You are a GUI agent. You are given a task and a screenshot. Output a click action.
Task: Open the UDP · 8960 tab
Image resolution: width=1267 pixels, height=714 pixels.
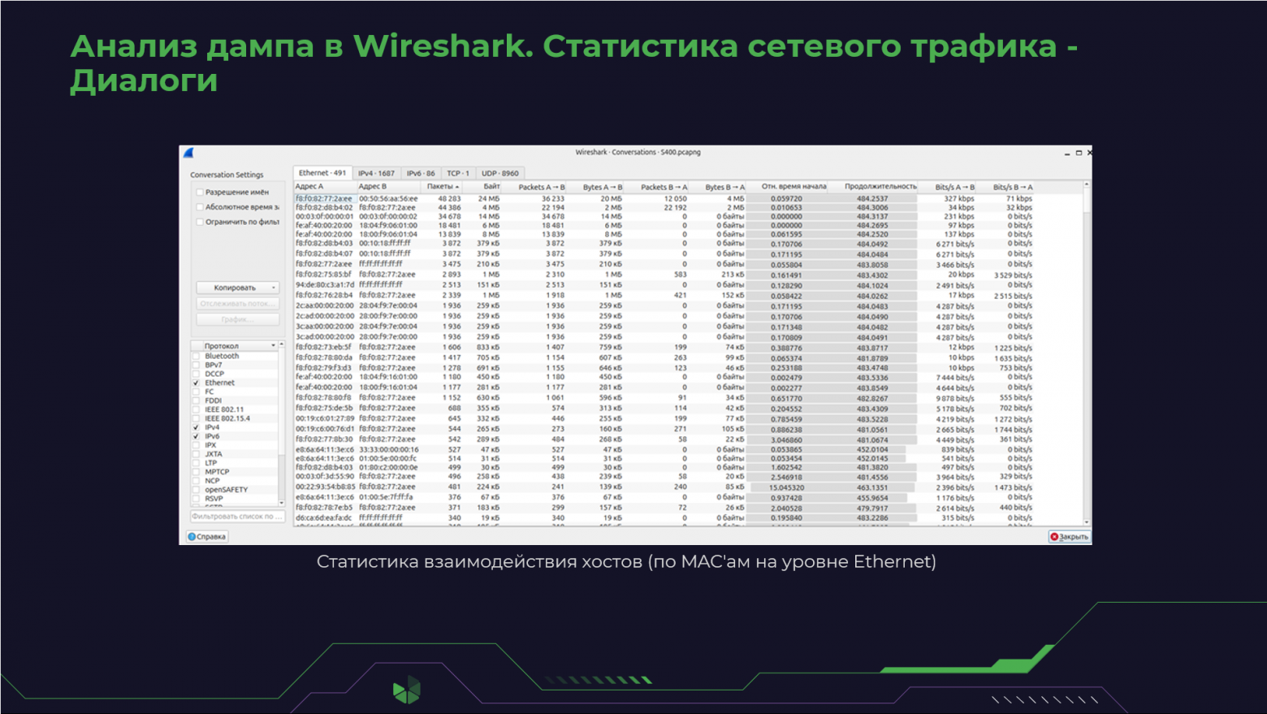(499, 173)
